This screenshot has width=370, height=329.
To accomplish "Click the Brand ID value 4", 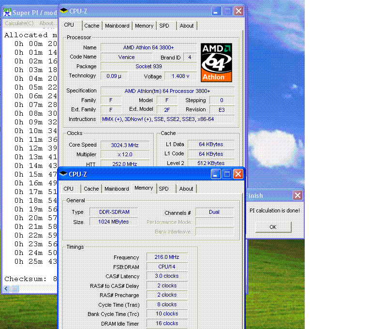I will point(190,57).
